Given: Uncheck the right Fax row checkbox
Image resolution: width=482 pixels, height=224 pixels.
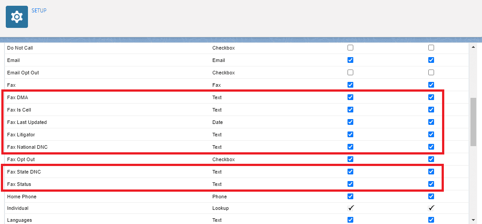Looking at the screenshot, I should tap(431, 85).
